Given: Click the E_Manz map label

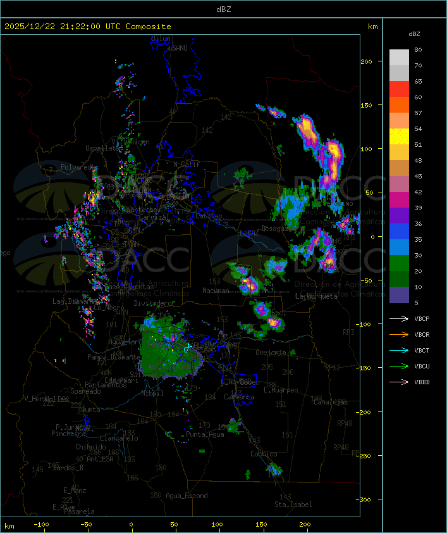Looking at the screenshot, I should (x=75, y=491).
